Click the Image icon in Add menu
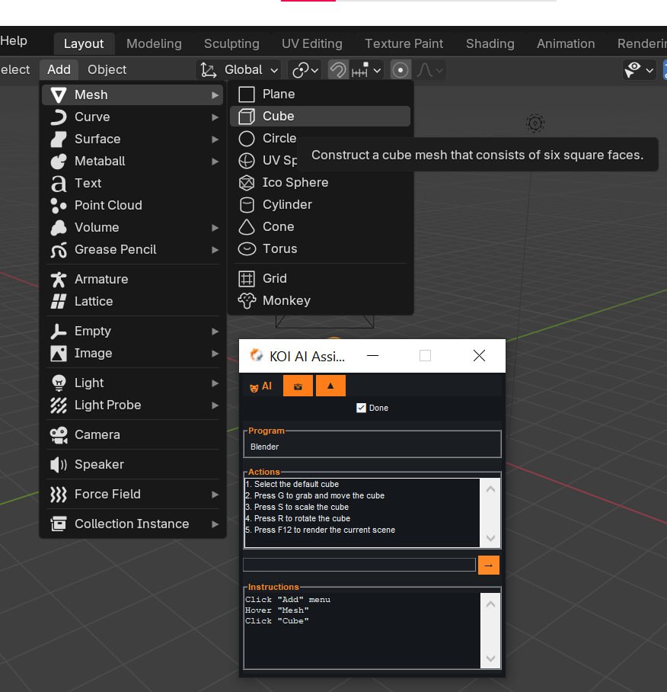The width and height of the screenshot is (667, 692). tap(58, 353)
